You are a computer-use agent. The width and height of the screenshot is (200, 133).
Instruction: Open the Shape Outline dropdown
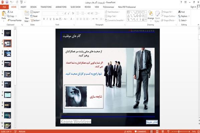coord(169,16)
